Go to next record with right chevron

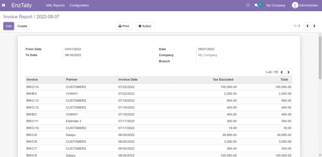click(x=314, y=26)
